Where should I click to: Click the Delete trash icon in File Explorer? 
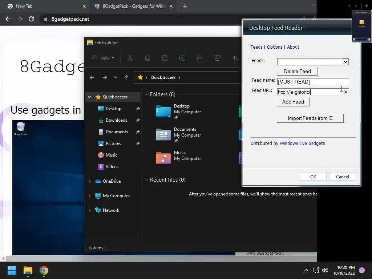[217, 58]
